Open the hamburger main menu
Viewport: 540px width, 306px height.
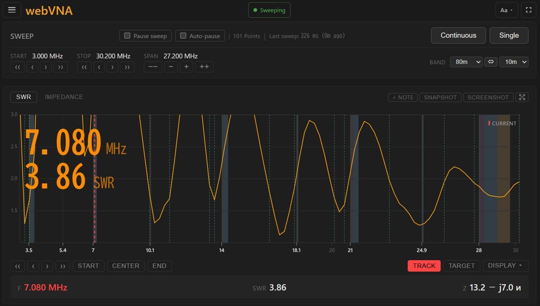(12, 10)
